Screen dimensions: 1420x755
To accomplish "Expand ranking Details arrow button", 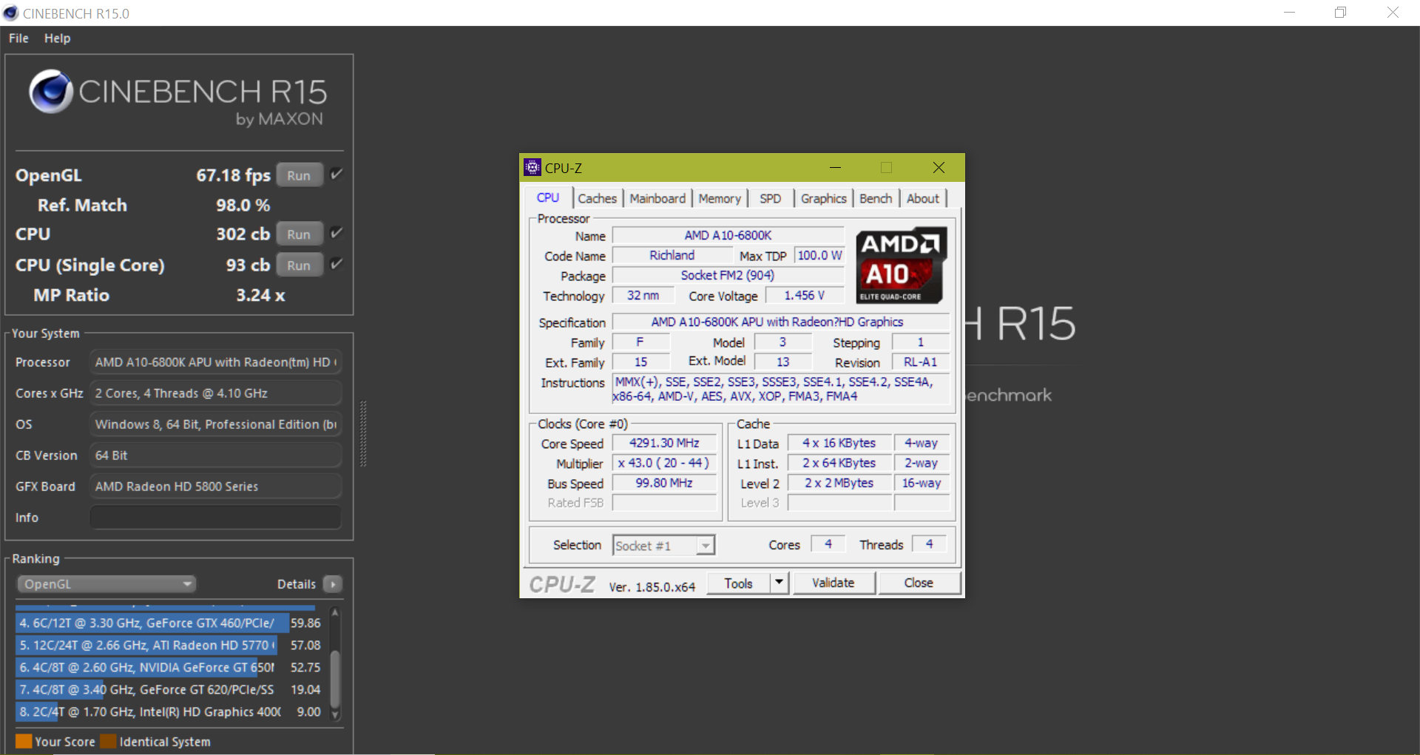I will [x=333, y=584].
